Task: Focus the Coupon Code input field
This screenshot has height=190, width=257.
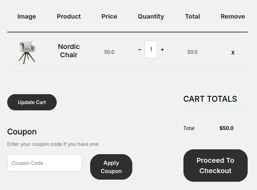Action: (45, 163)
